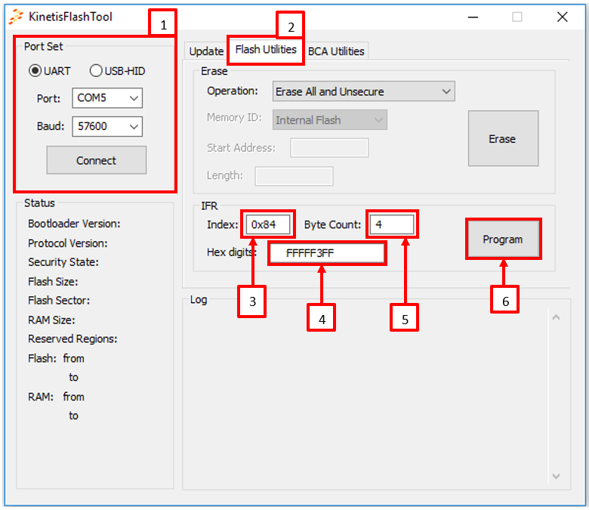The width and height of the screenshot is (589, 510).
Task: Click the Flash Size status label
Action: (53, 282)
